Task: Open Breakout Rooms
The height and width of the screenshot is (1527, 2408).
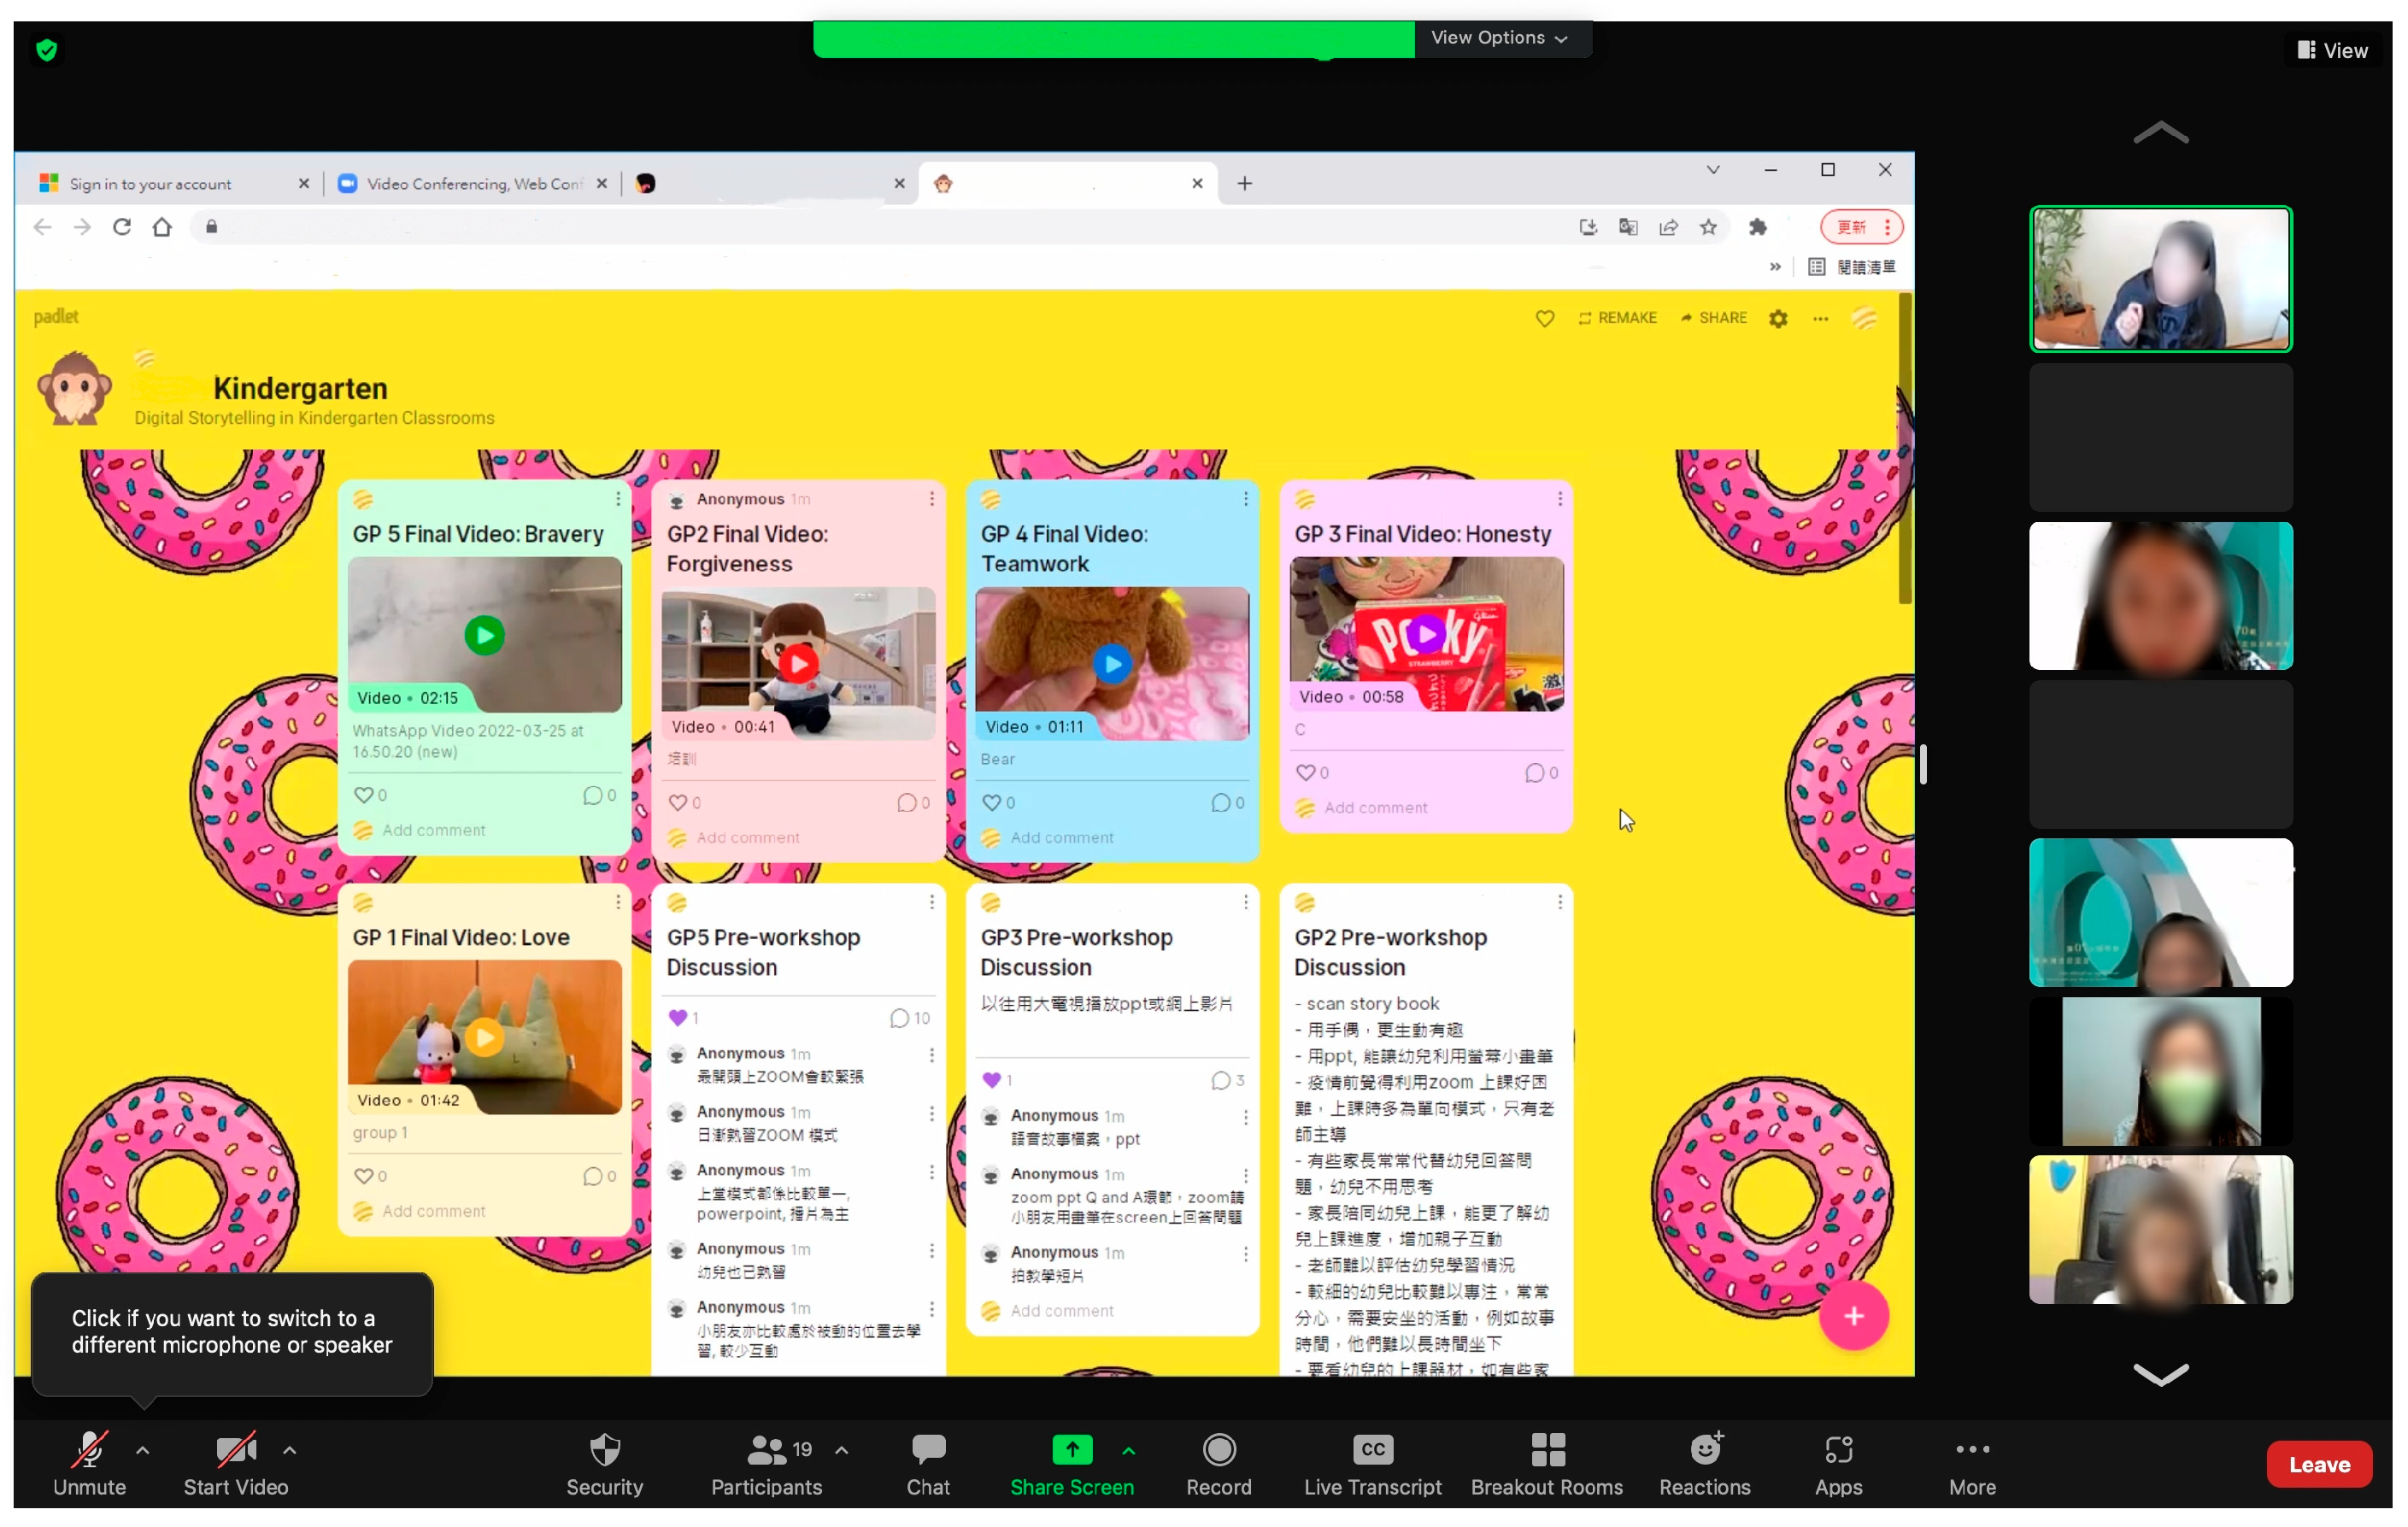Action: [1545, 1463]
